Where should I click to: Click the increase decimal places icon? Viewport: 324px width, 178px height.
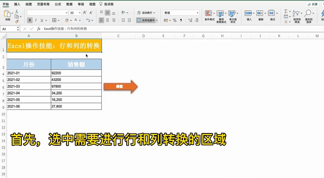[190, 20]
